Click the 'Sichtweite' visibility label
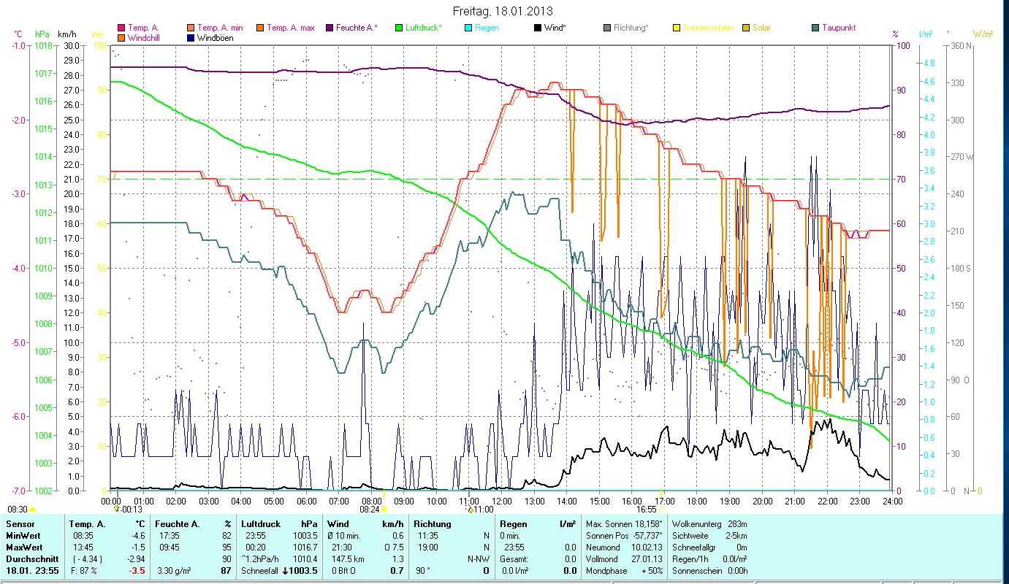This screenshot has width=1009, height=584. click(x=691, y=535)
